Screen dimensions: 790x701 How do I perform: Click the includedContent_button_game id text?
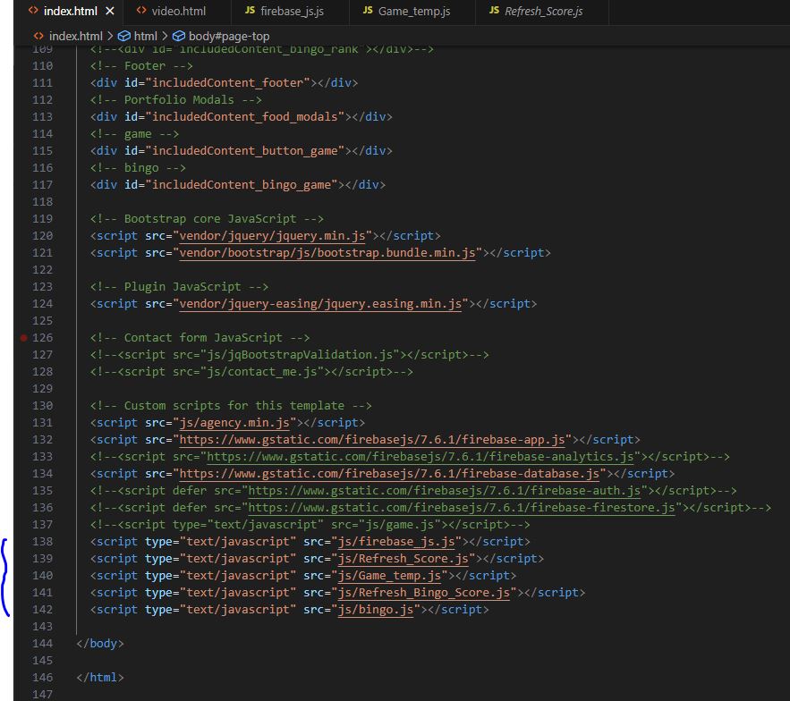pyautogui.click(x=245, y=151)
